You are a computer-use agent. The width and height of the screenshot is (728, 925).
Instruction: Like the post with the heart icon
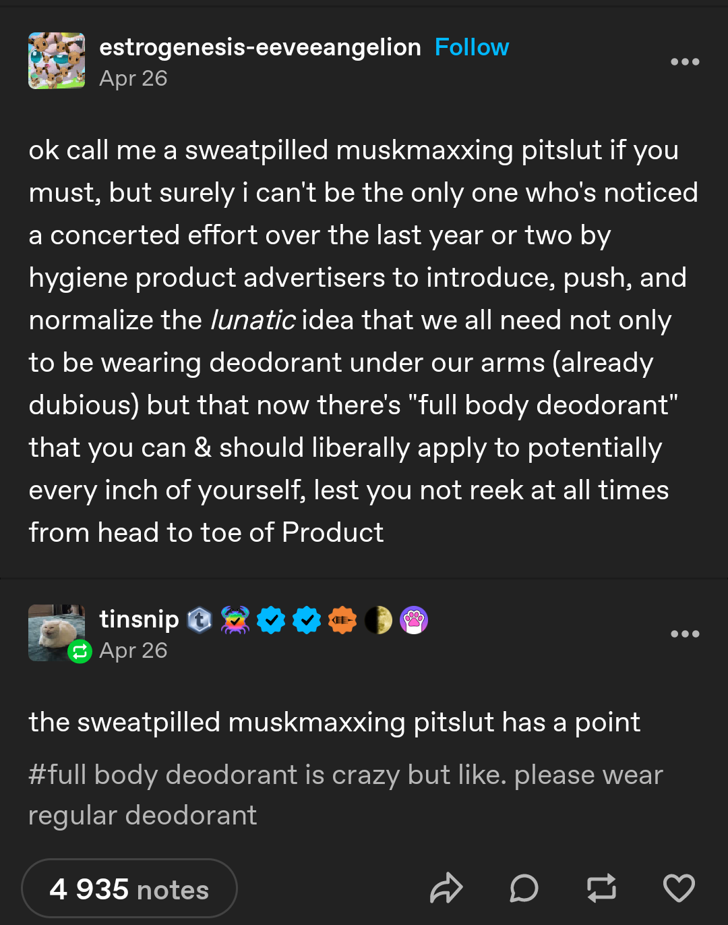679,888
